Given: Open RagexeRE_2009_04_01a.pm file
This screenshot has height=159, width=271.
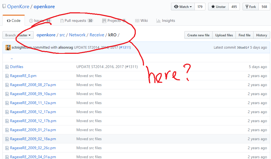Looking at the screenshot, I should 33,157.
